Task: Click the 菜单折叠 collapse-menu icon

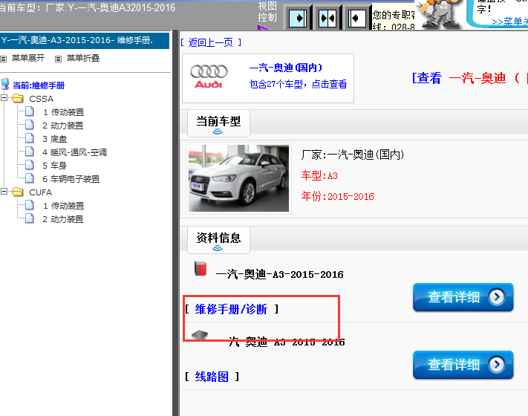Action: 58,59
